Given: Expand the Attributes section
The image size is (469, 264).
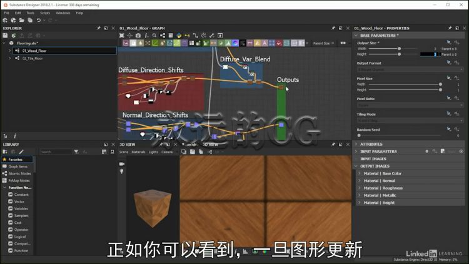Looking at the screenshot, I should coord(356,144).
